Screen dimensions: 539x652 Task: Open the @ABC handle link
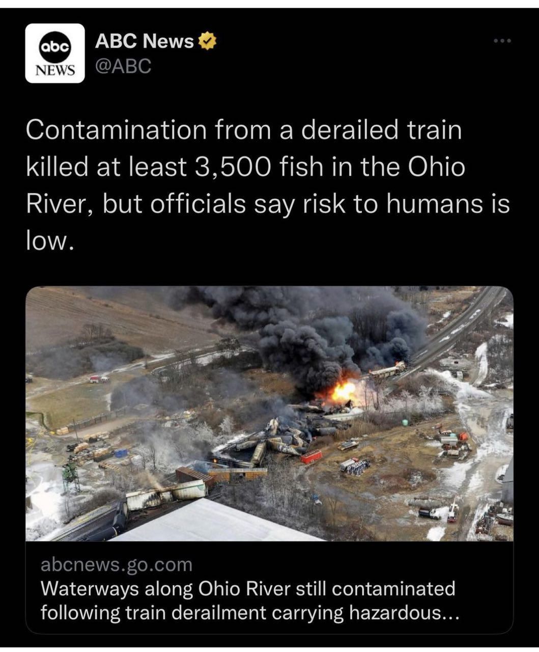(123, 66)
